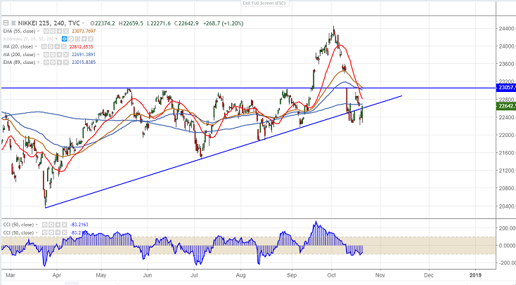This screenshot has width=516, height=285.
Task: Click the MA 20 value 22812.6535
Action: tap(82, 46)
